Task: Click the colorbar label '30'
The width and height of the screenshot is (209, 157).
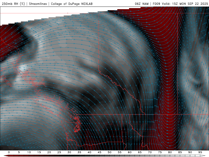Action: (x=69, y=152)
